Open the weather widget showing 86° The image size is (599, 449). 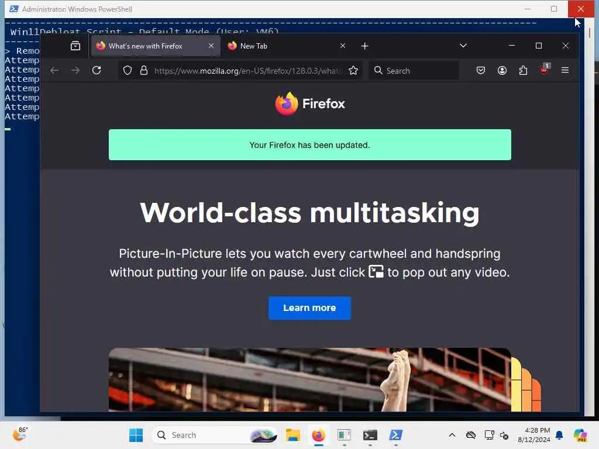pos(20,434)
